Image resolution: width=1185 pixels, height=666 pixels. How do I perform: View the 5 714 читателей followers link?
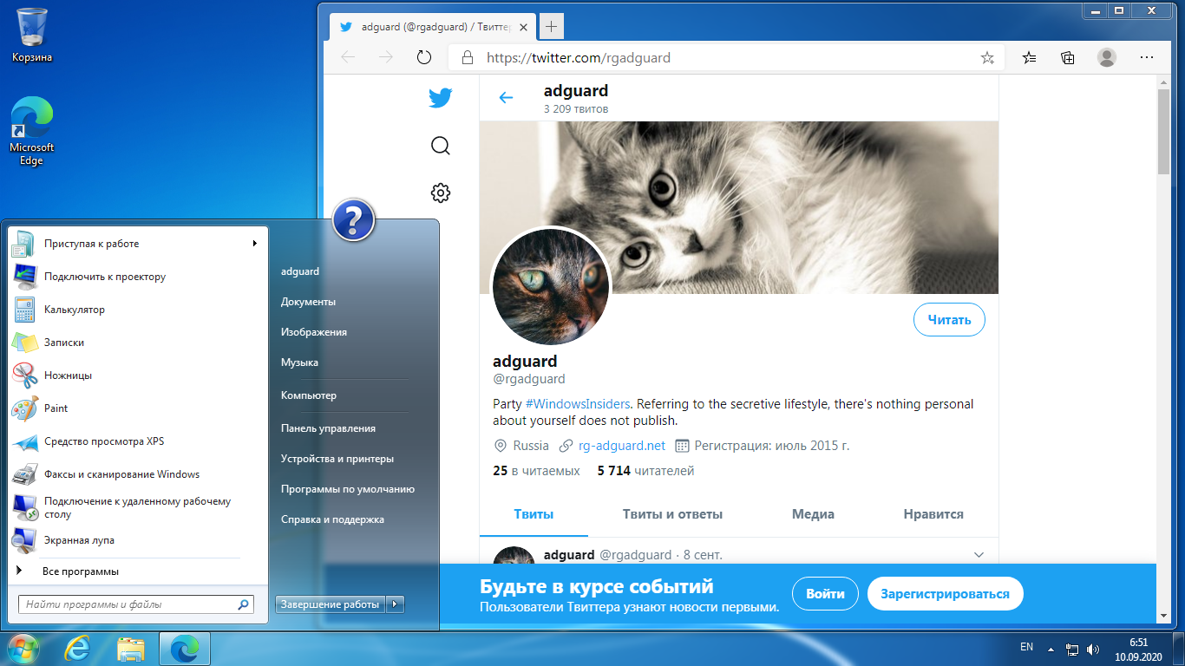[x=645, y=471]
